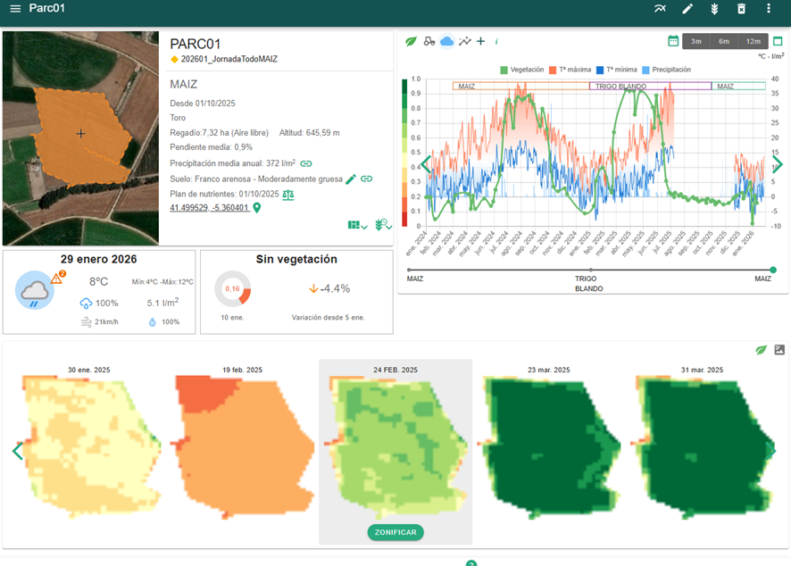Viewport: 791px width, 566px height.
Task: Select the tractor icon above the chart
Action: [429, 41]
